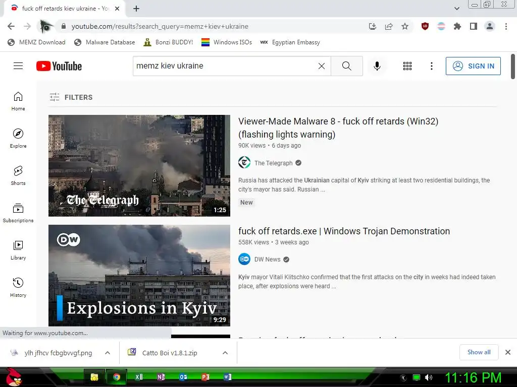Open YouTube settings three-dot menu
Image resolution: width=517 pixels, height=387 pixels.
pyautogui.click(x=431, y=66)
